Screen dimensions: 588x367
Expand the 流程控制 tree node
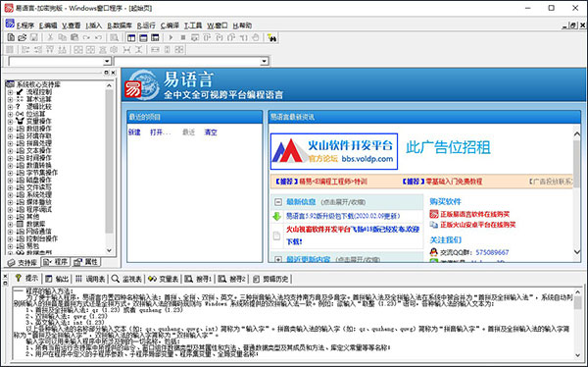click(10, 92)
